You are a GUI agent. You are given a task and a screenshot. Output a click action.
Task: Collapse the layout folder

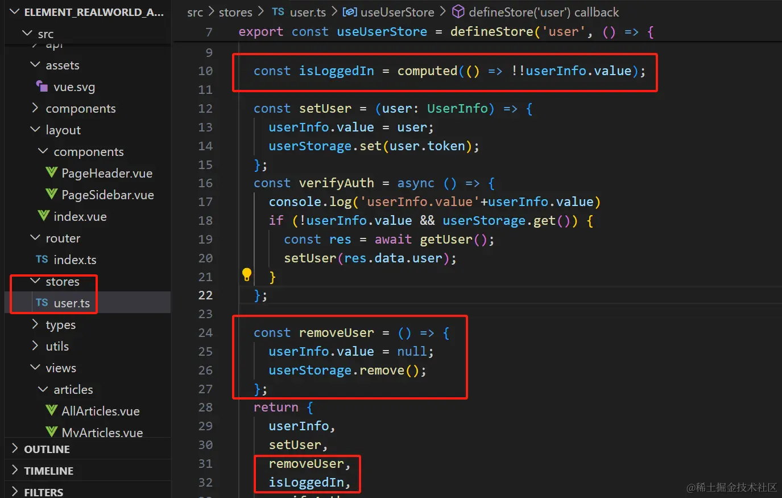tap(35, 130)
